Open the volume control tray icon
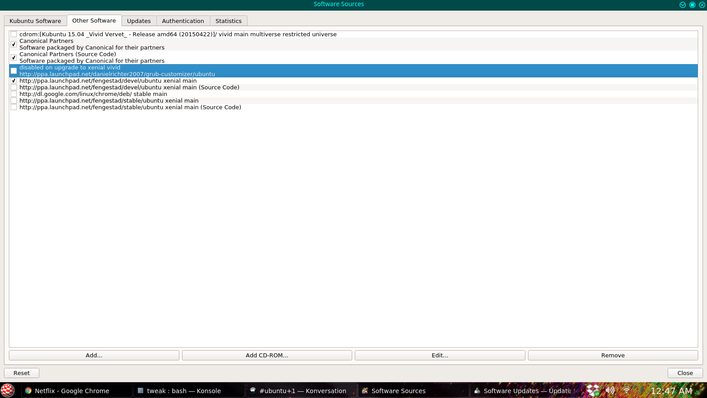The image size is (707, 398). pyautogui.click(x=610, y=390)
